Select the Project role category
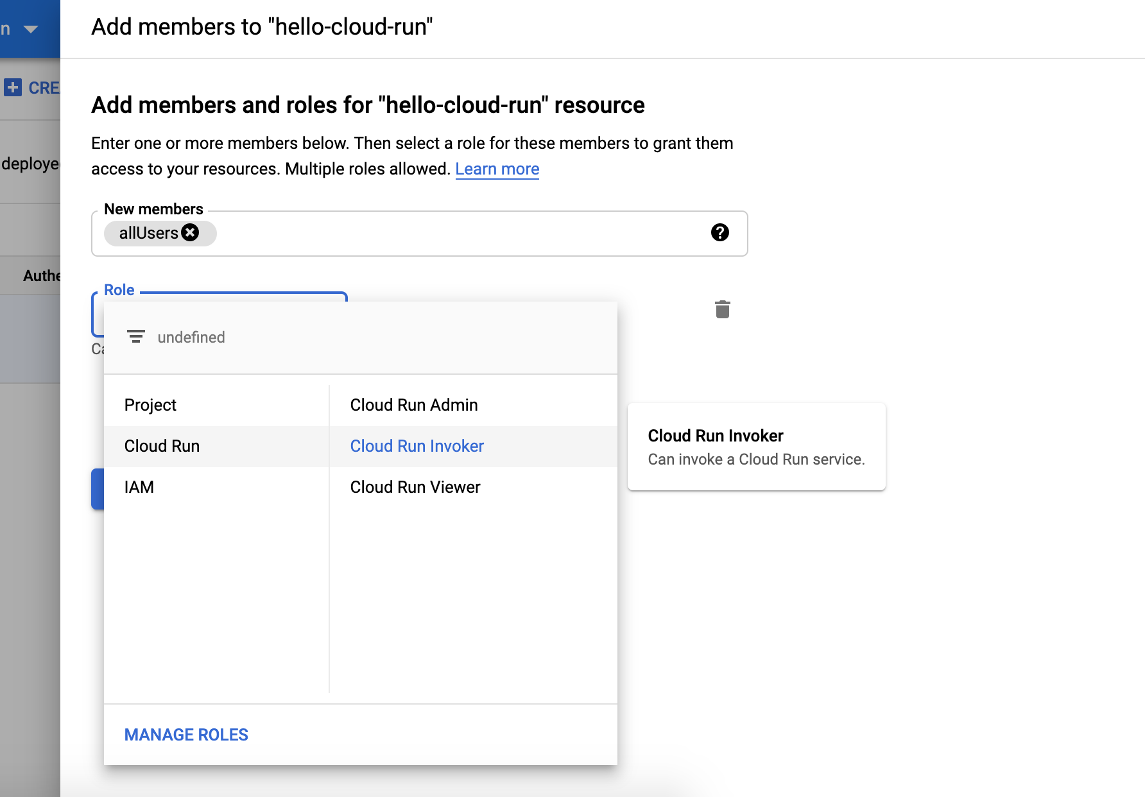Image resolution: width=1145 pixels, height=797 pixels. tap(216, 405)
